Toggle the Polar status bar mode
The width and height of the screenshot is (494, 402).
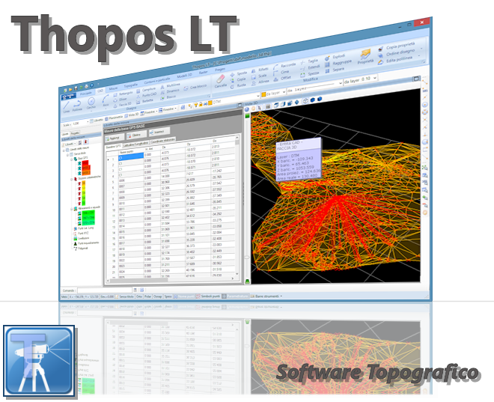point(147,296)
